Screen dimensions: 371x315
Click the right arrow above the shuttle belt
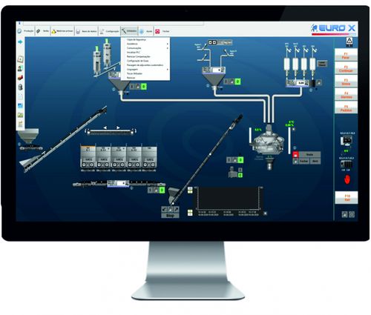[118, 127]
